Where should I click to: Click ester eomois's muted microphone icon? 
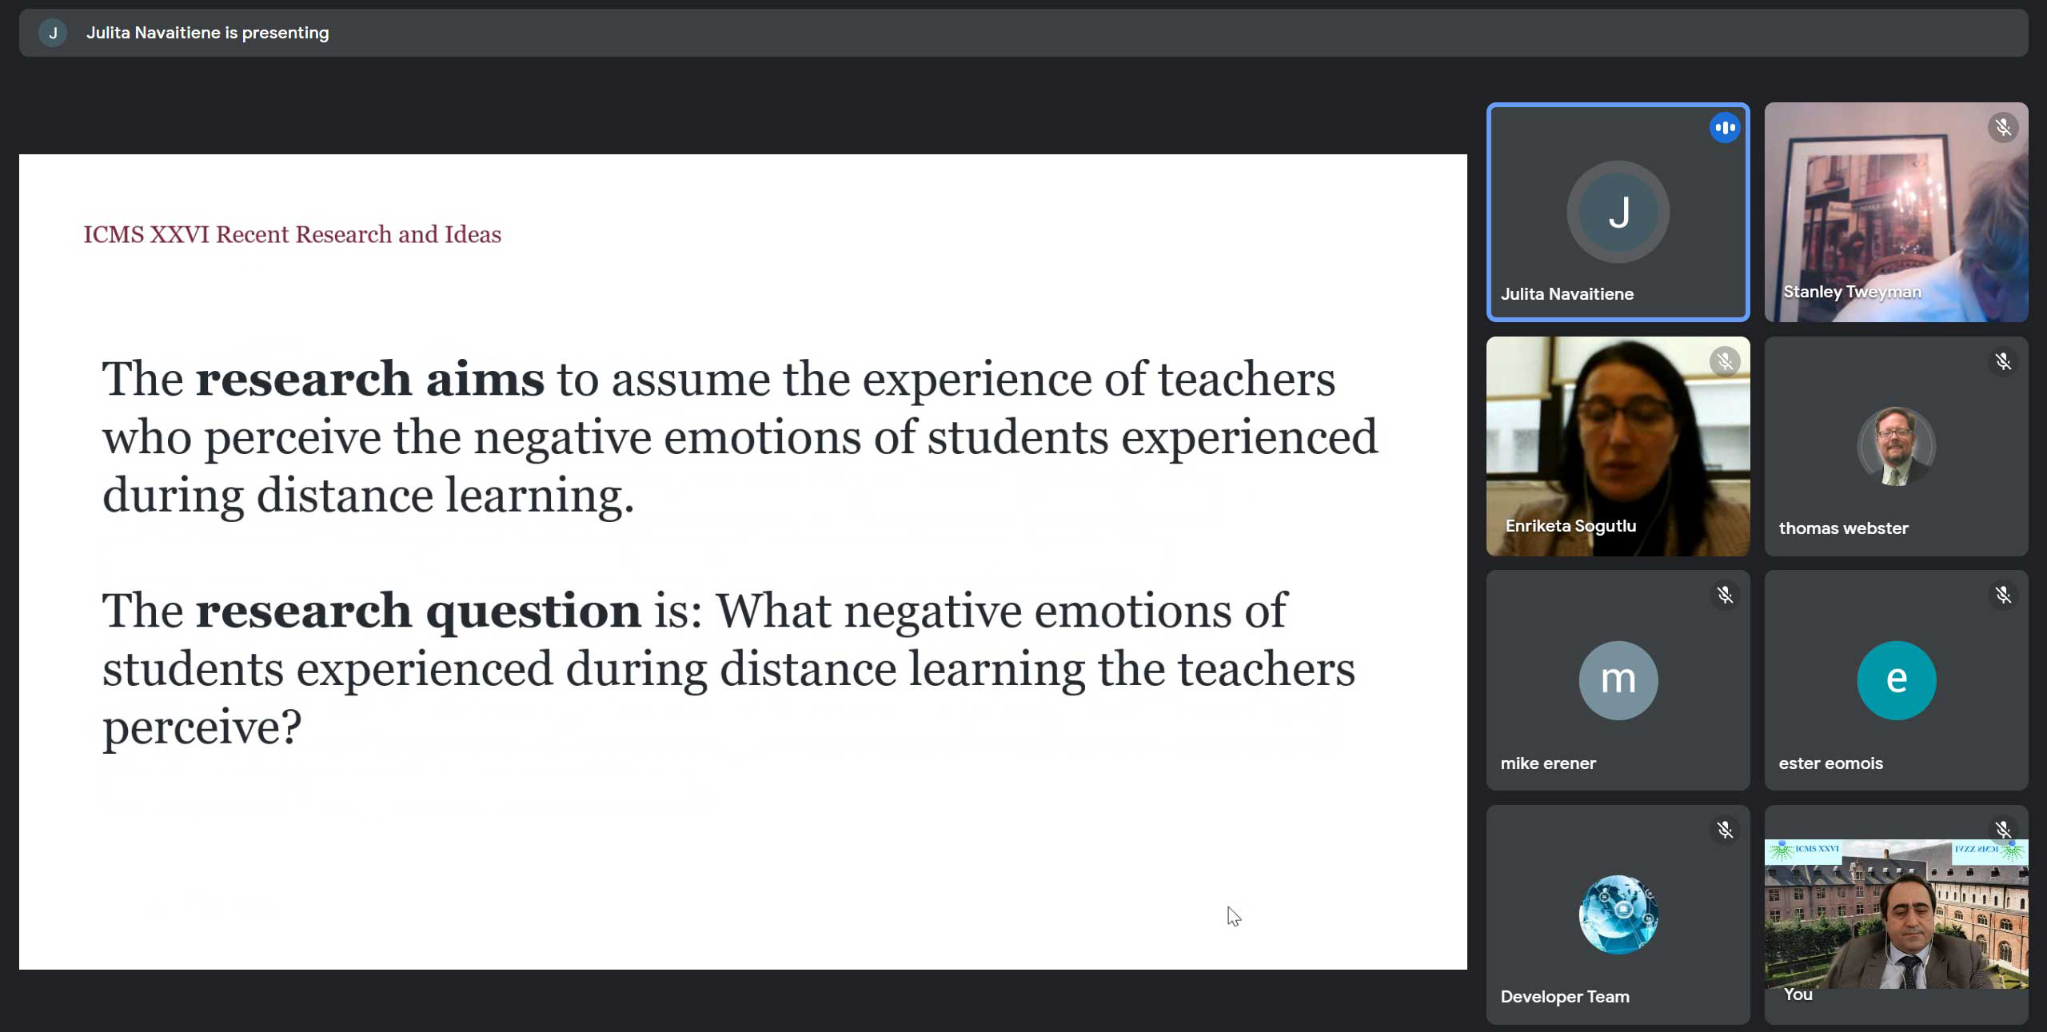coord(2002,596)
